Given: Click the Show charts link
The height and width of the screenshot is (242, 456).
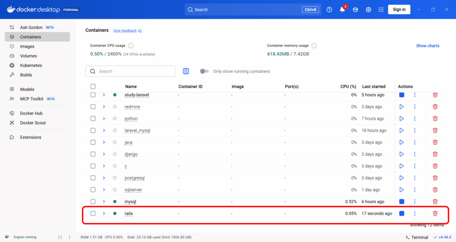Looking at the screenshot, I should 427,46.
